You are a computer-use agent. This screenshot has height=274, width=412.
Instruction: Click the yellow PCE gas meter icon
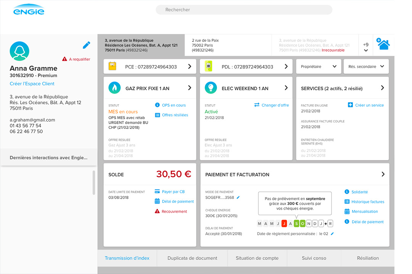[112, 66]
